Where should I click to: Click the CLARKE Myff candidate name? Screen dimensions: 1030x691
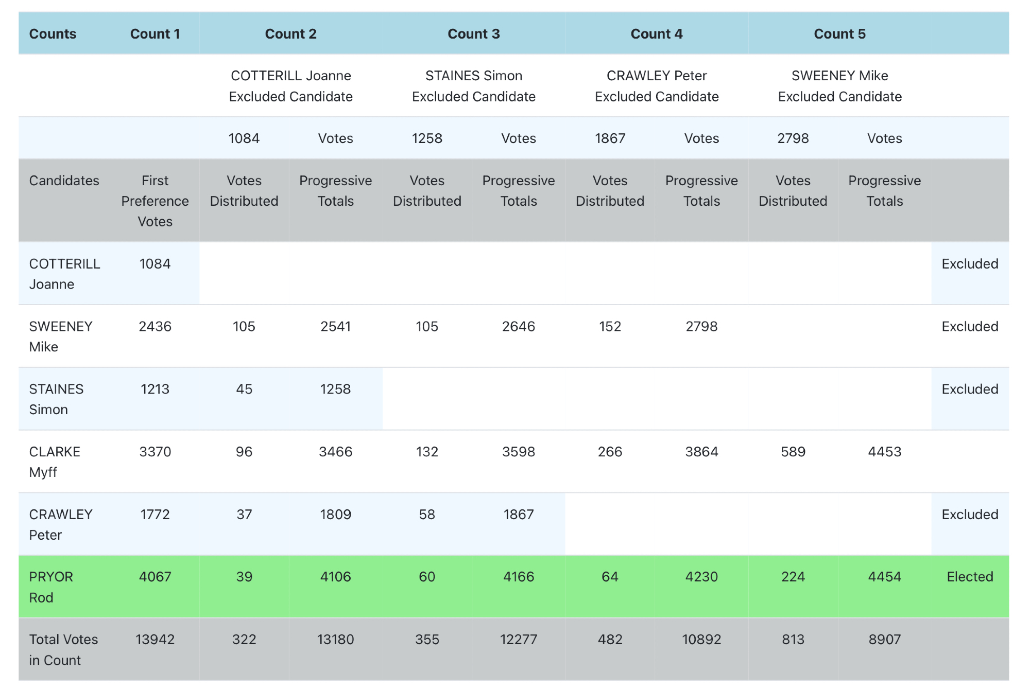pyautogui.click(x=54, y=462)
